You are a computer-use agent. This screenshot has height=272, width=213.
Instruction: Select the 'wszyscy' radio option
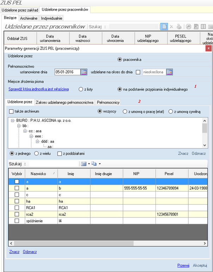[99, 111]
